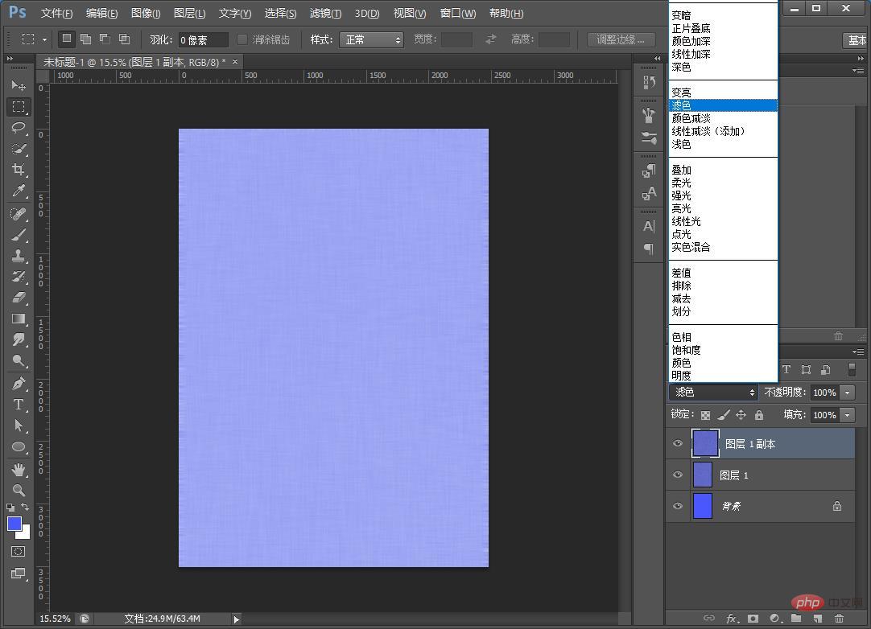Select the Rectangular Marquee tool
Image resolution: width=871 pixels, height=629 pixels.
(19, 107)
